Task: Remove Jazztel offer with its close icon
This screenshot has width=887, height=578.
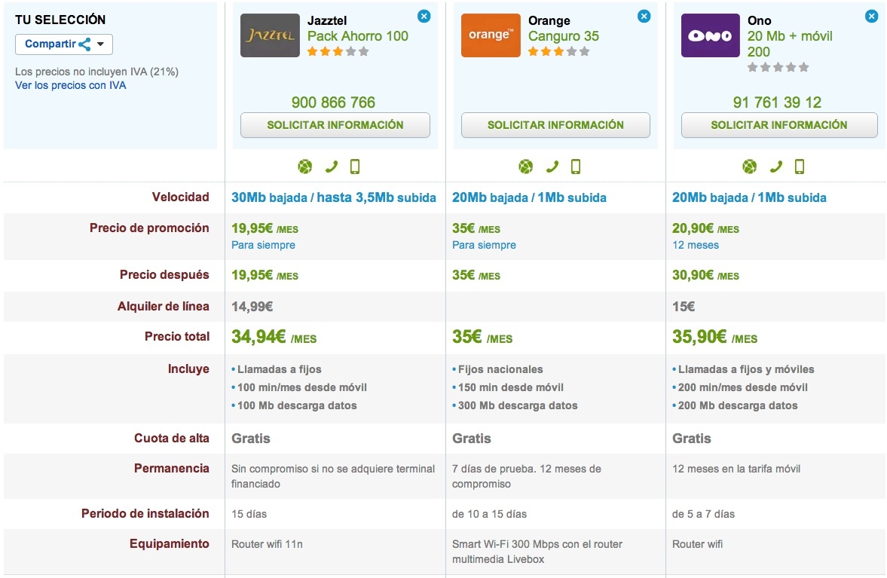Action: 424,17
